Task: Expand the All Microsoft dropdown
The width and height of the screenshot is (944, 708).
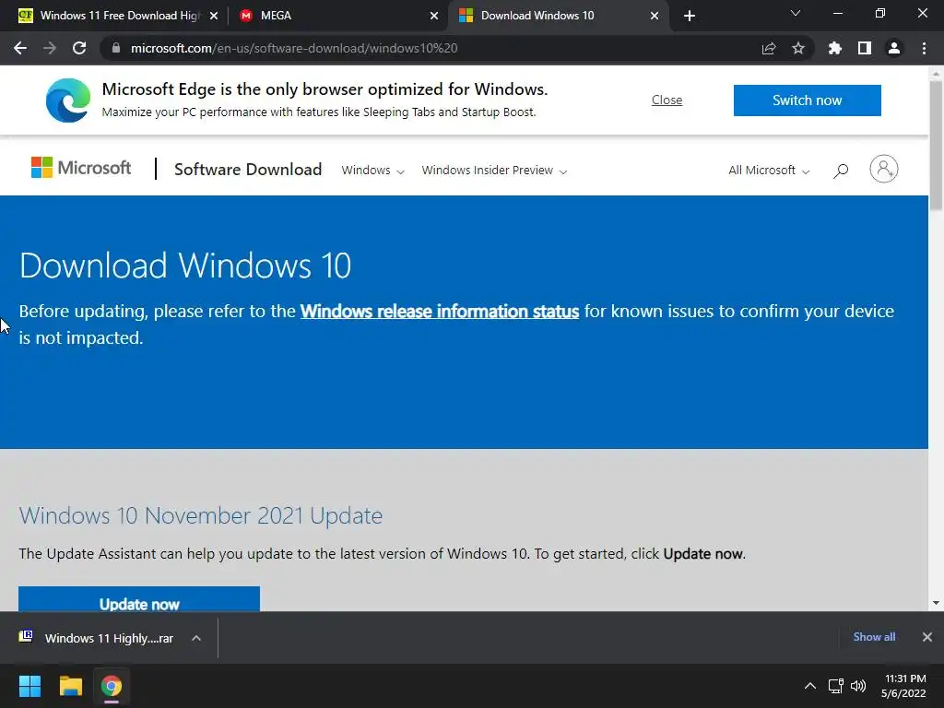Action: [x=769, y=171]
